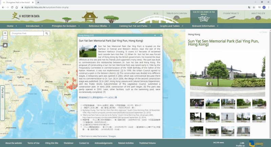Viewport: 271px width, 147px height.
Task: Click the park photo in the popup
Action: 88,51
